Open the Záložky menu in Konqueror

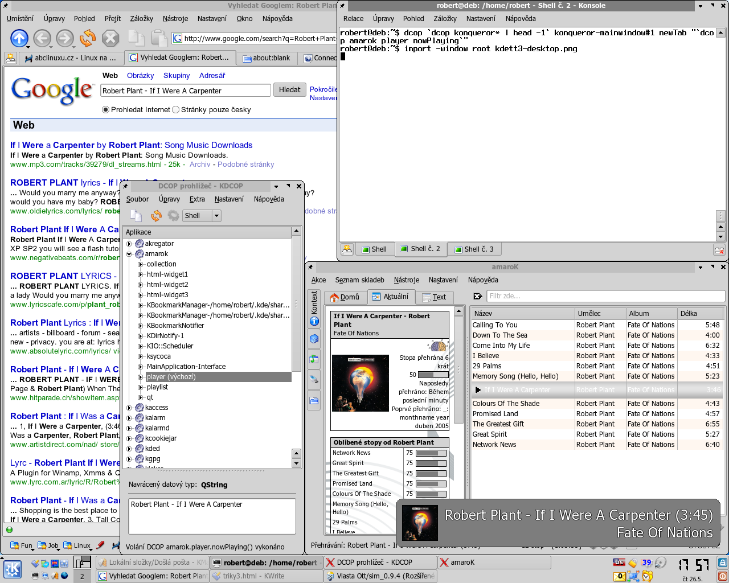[x=141, y=18]
